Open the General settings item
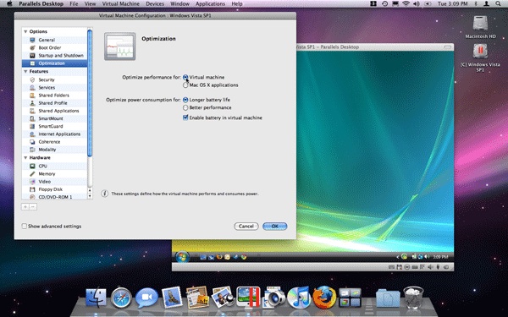This screenshot has height=317, width=508. pyautogui.click(x=54, y=40)
